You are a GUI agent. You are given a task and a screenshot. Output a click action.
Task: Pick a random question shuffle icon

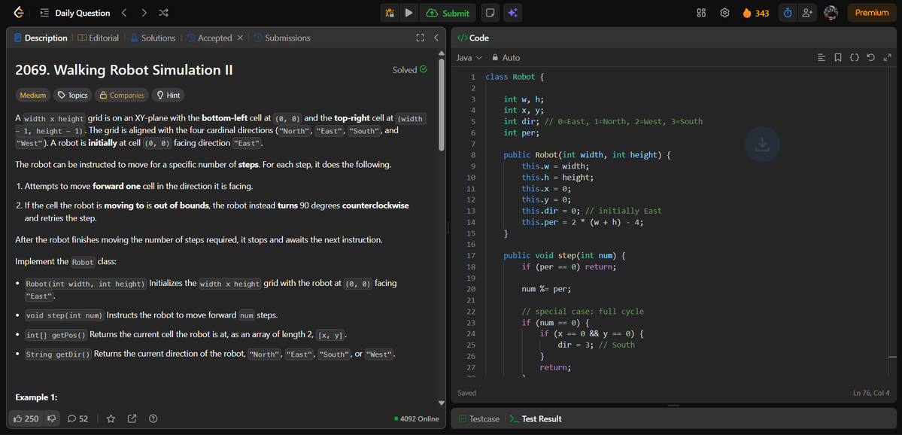pyautogui.click(x=163, y=13)
